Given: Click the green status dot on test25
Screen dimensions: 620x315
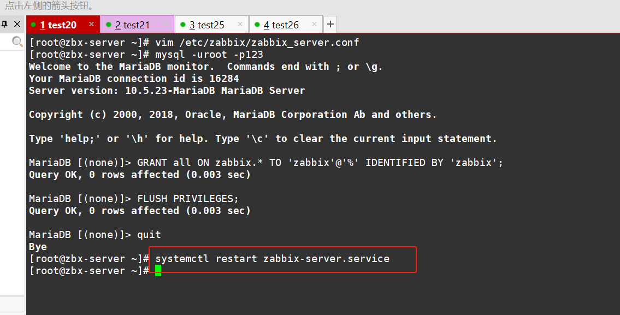Looking at the screenshot, I should click(x=182, y=25).
